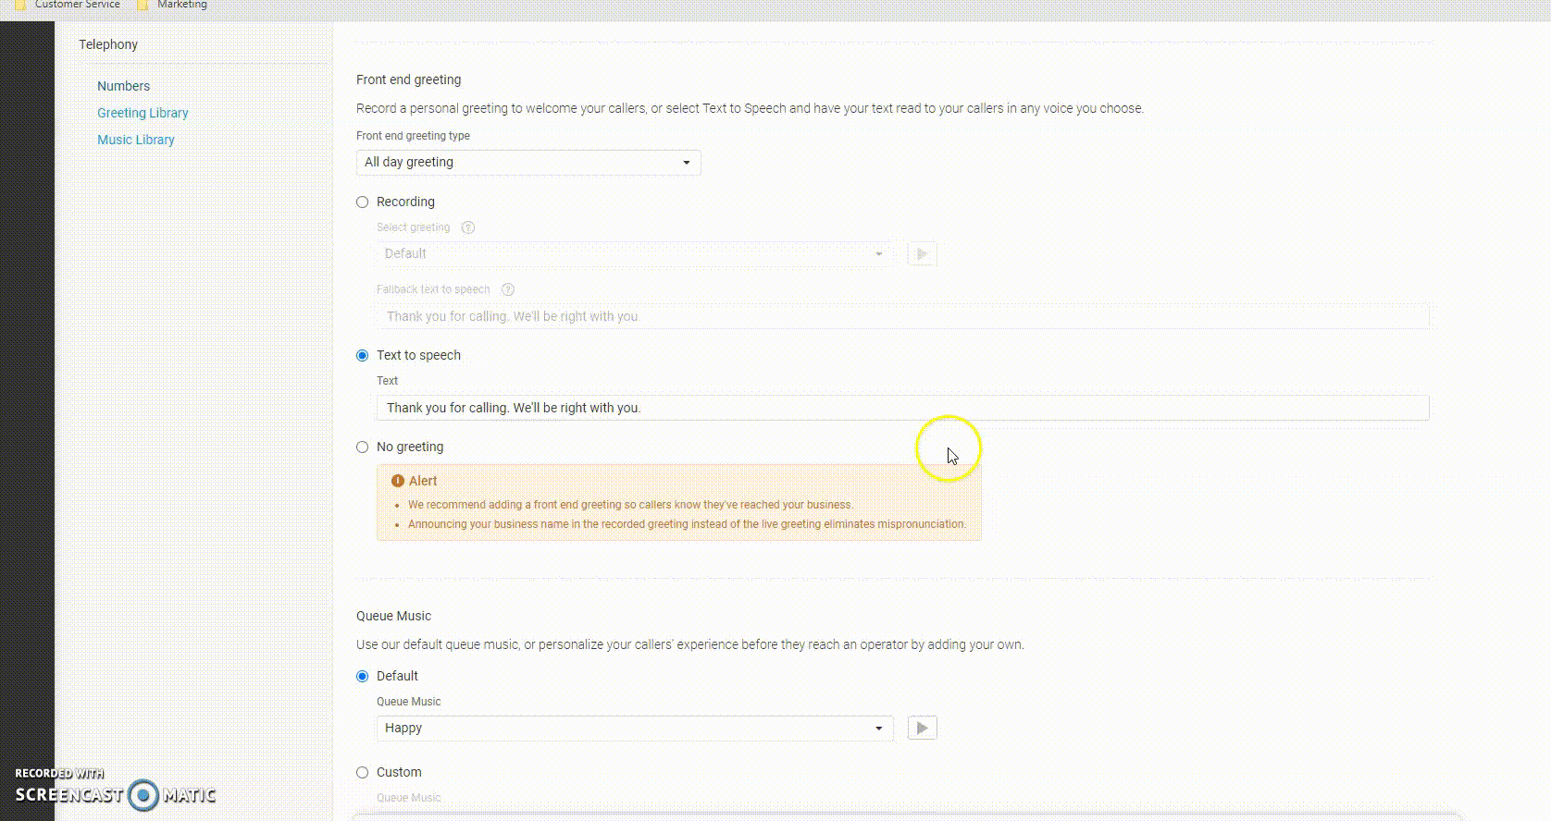Select Custom queue music option
The width and height of the screenshot is (1551, 821).
coord(363,773)
